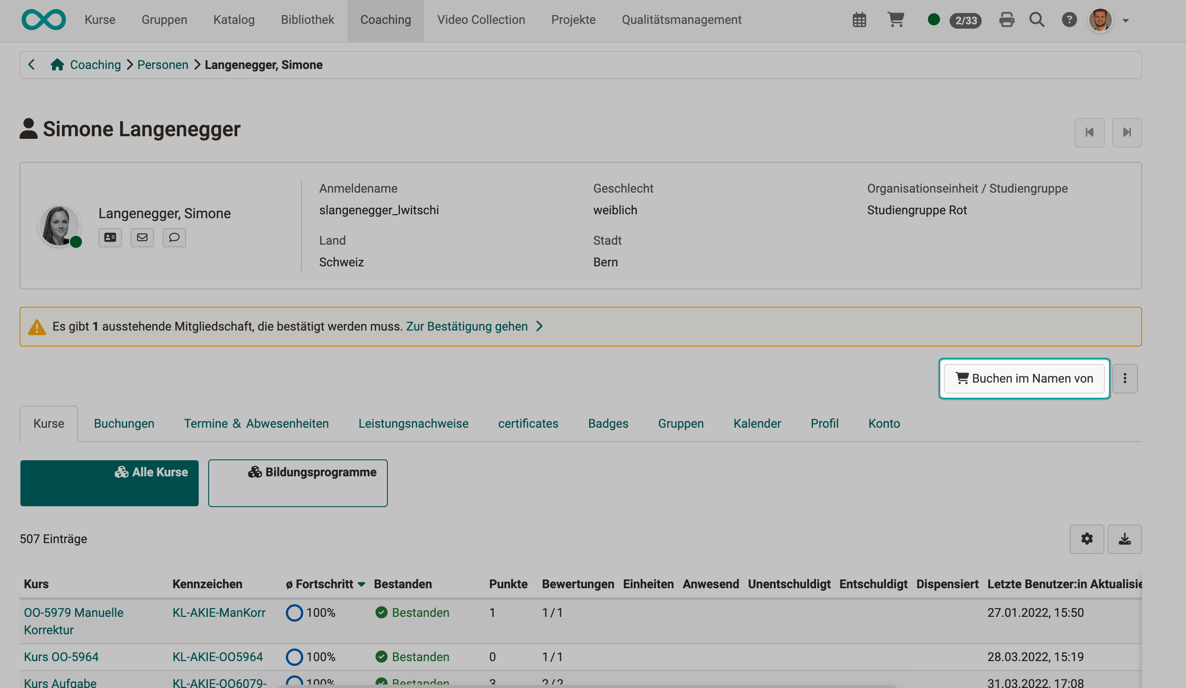Sort by Fortschritt column arrow

(361, 584)
